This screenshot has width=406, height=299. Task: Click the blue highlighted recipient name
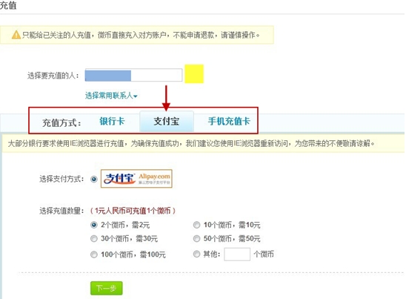[x=108, y=76]
